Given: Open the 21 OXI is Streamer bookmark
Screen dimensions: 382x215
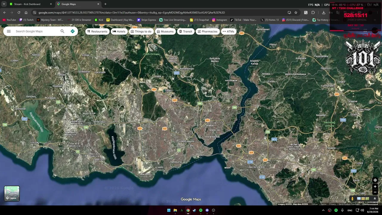Looking at the screenshot, I should point(79,20).
